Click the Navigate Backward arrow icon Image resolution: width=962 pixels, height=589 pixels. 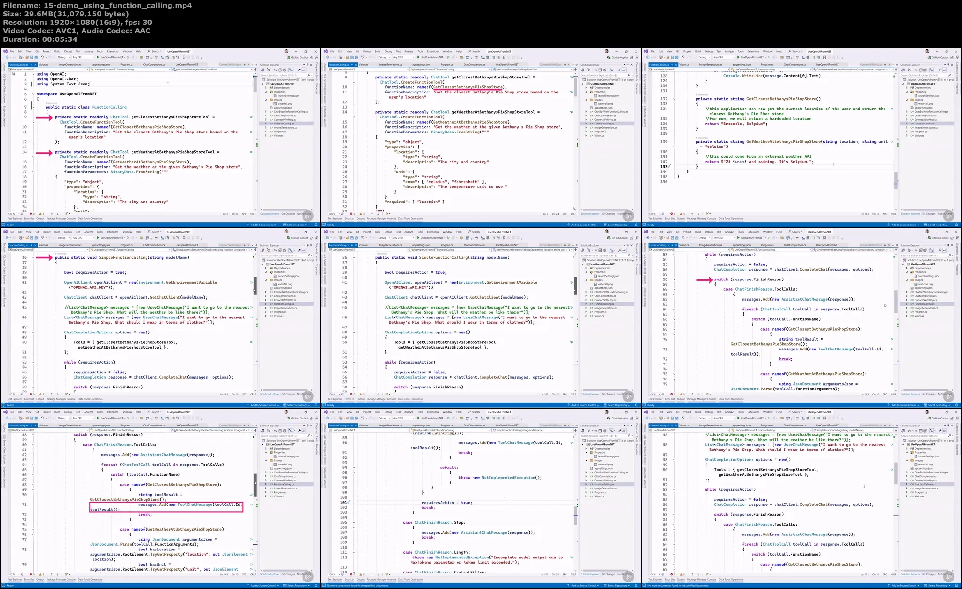[x=7, y=57]
